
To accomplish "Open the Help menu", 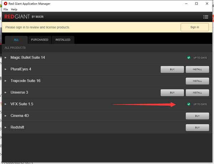I will point(14,9).
